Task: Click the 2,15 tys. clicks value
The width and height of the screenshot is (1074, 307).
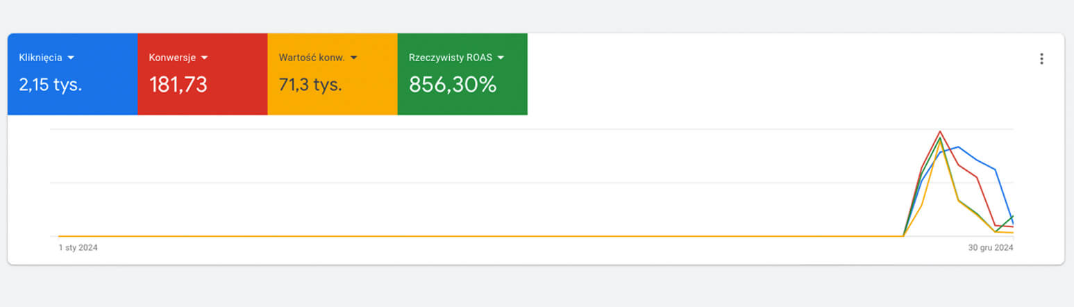Action: (x=50, y=85)
